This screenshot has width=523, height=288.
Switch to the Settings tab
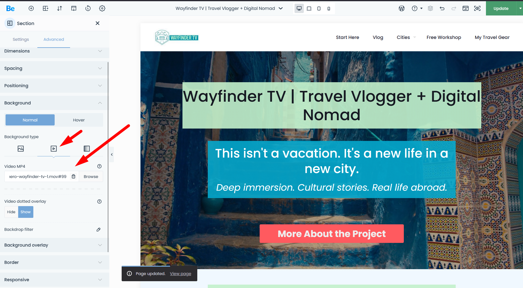(x=21, y=39)
